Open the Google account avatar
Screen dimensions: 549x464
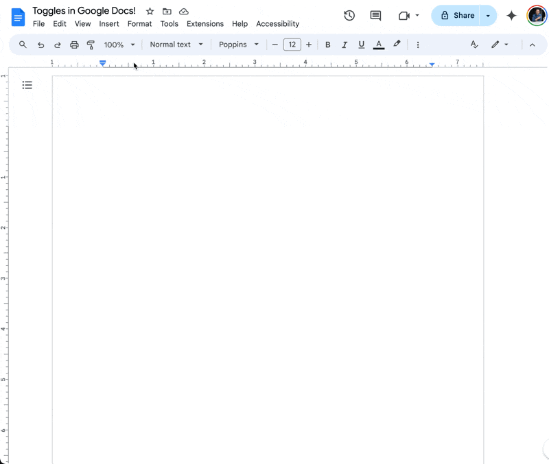point(537,15)
